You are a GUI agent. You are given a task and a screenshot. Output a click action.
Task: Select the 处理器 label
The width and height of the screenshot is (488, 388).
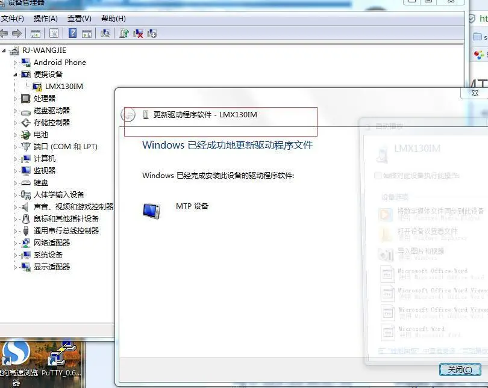tap(45, 99)
